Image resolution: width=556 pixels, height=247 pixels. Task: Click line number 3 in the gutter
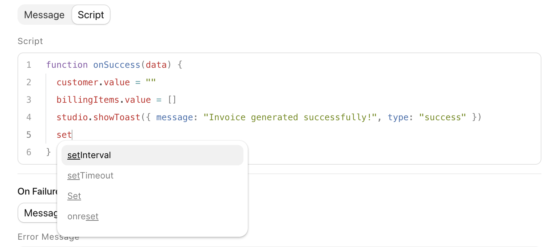click(x=29, y=100)
